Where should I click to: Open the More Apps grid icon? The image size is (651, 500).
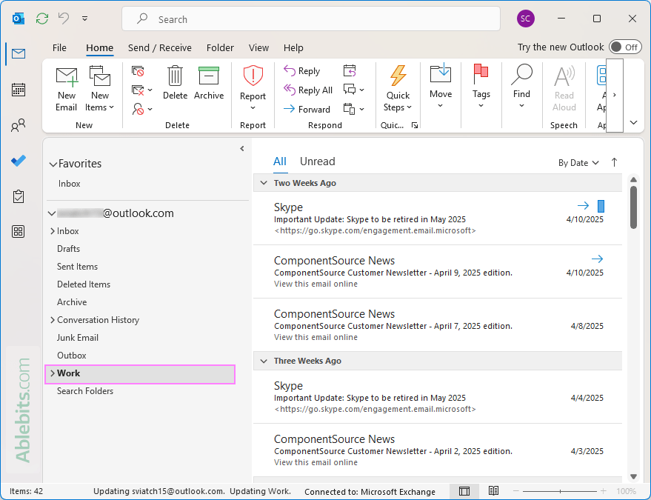(x=19, y=231)
